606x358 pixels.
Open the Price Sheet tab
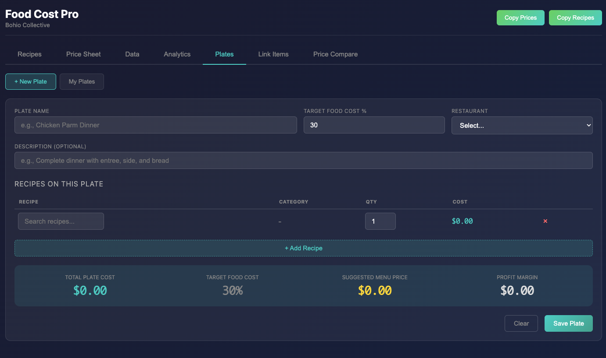point(83,54)
